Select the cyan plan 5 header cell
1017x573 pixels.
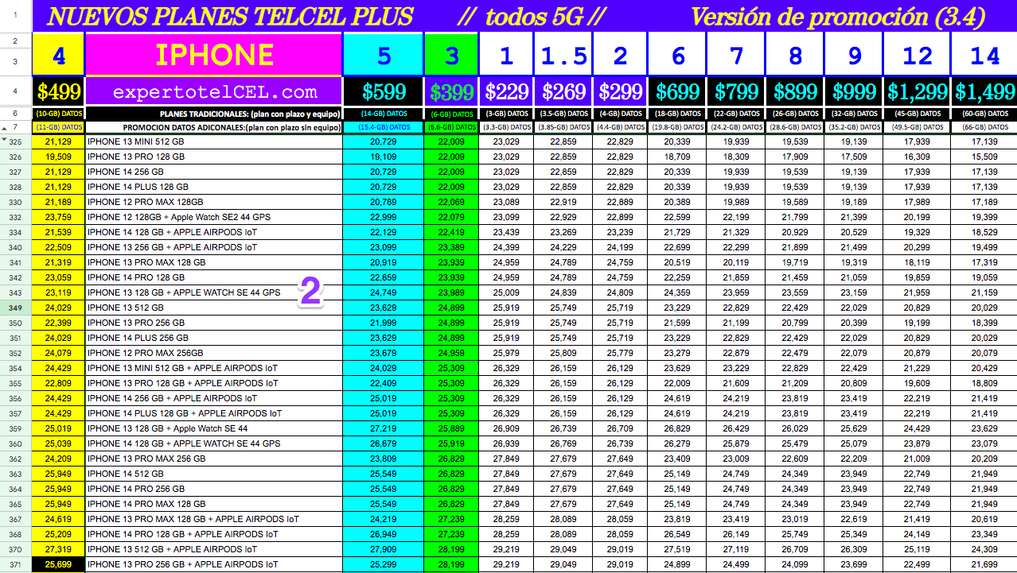384,55
